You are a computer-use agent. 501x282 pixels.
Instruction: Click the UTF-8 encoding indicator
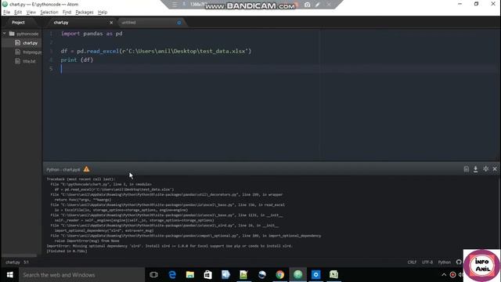[427, 262]
